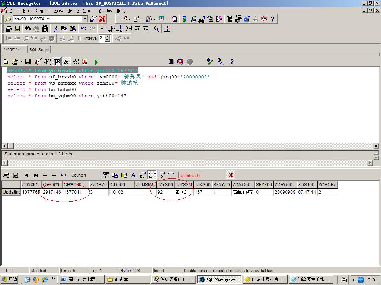Jump to the first record in the results
The image size is (381, 285).
(26, 175)
